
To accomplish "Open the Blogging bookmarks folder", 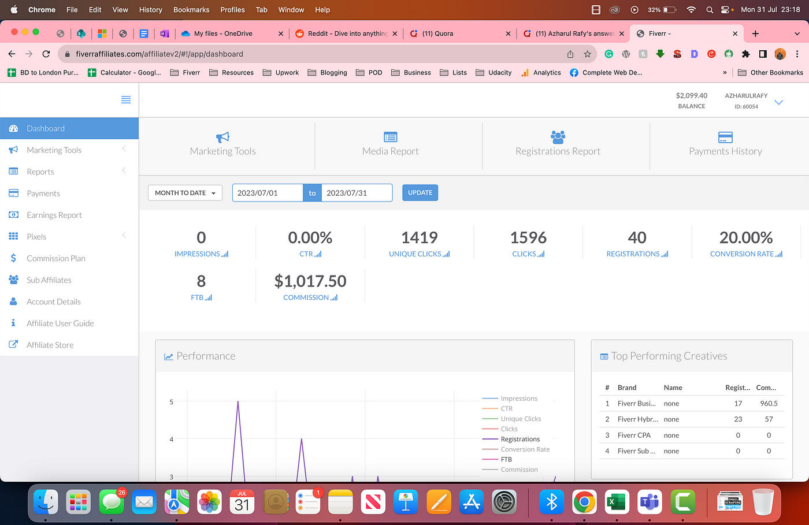I will 328,73.
